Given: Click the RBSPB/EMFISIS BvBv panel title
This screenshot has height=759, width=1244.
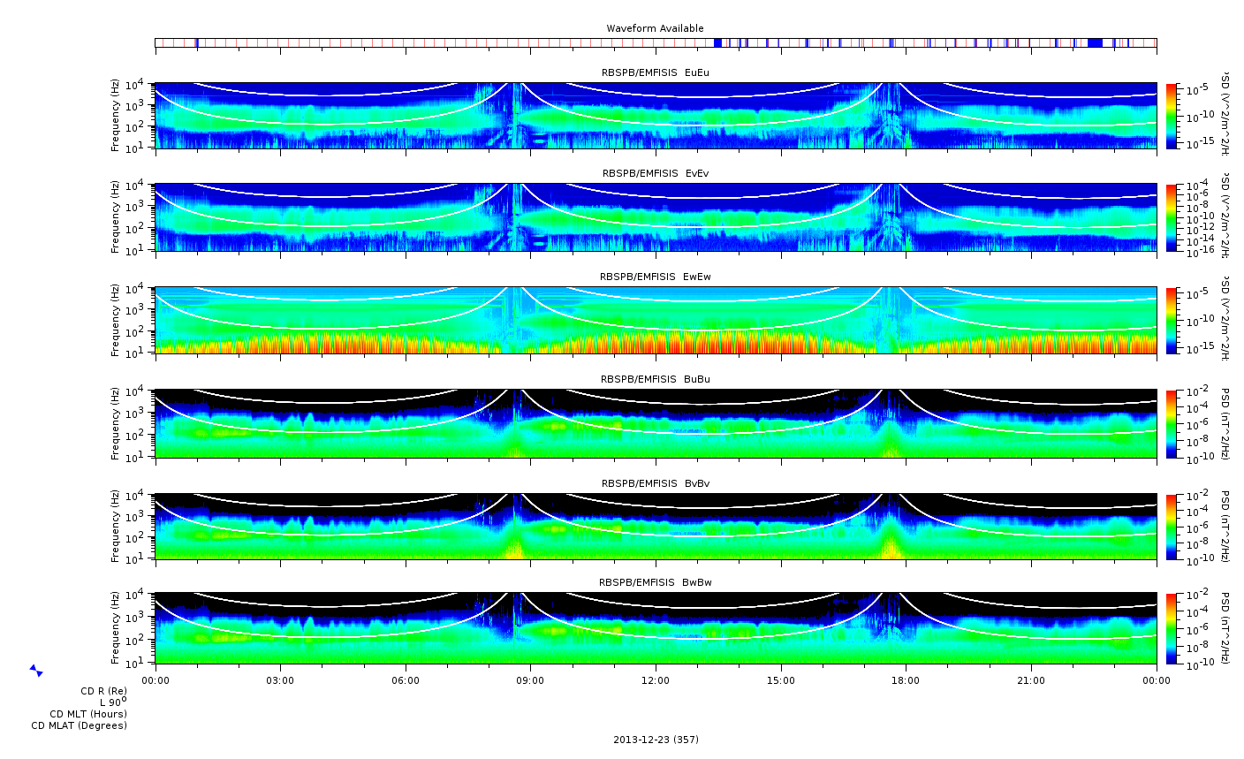Looking at the screenshot, I should pyautogui.click(x=655, y=483).
